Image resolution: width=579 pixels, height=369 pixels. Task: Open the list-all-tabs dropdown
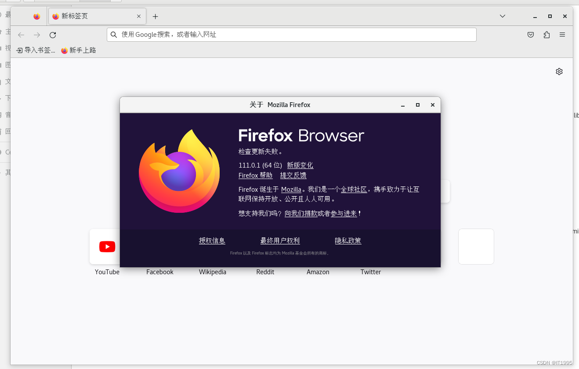[502, 16]
